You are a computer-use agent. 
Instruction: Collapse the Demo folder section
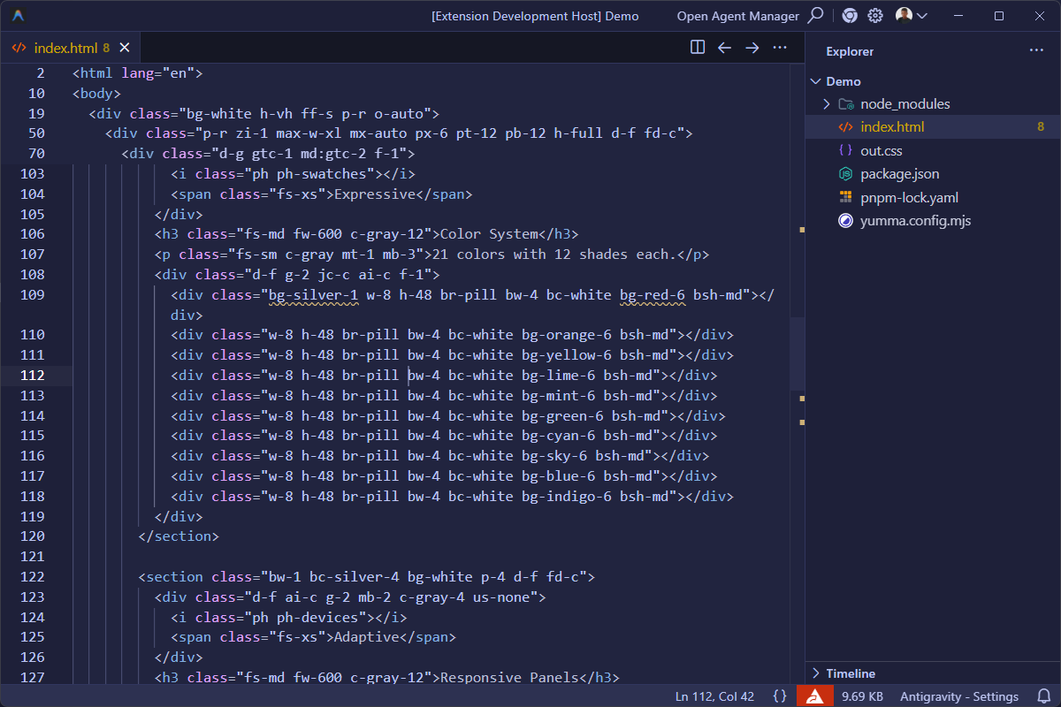pos(843,81)
